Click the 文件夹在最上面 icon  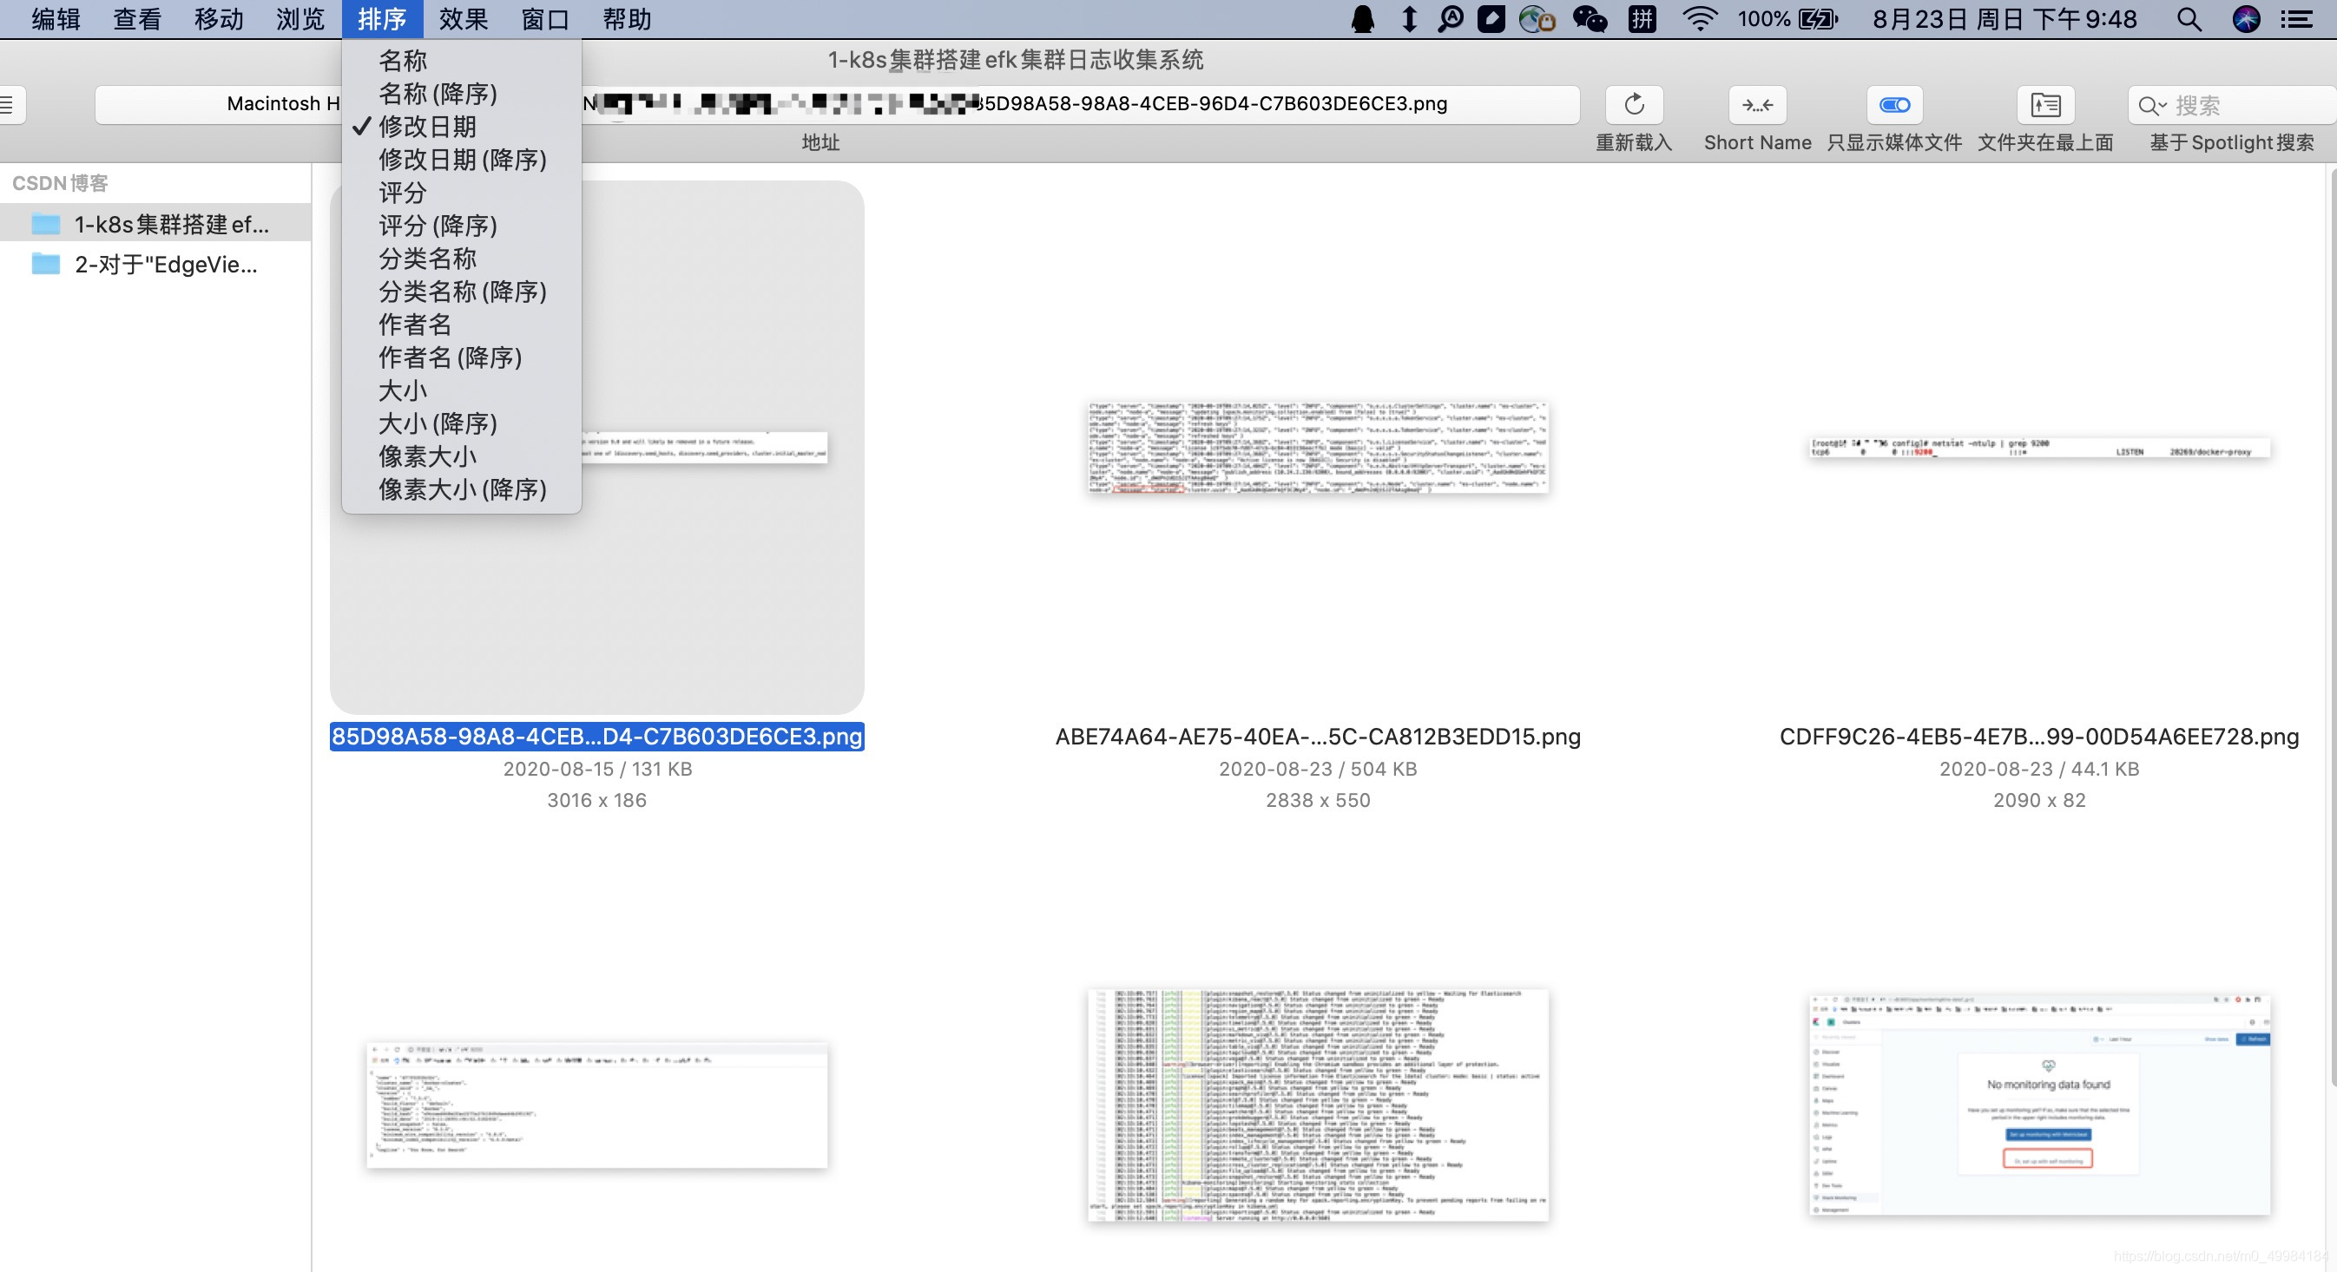(x=2045, y=105)
